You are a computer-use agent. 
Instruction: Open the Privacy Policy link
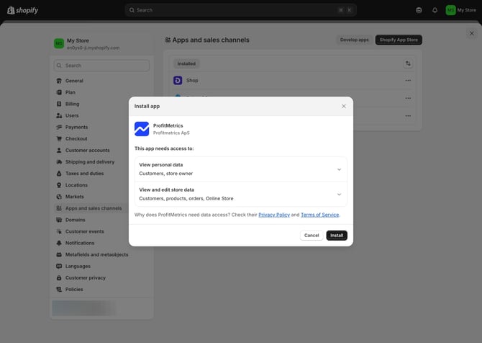[274, 215]
